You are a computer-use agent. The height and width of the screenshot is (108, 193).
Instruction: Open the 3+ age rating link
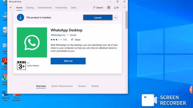tap(28, 63)
